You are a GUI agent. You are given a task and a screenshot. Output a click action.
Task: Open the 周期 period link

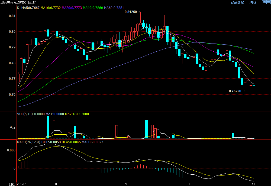253,2
